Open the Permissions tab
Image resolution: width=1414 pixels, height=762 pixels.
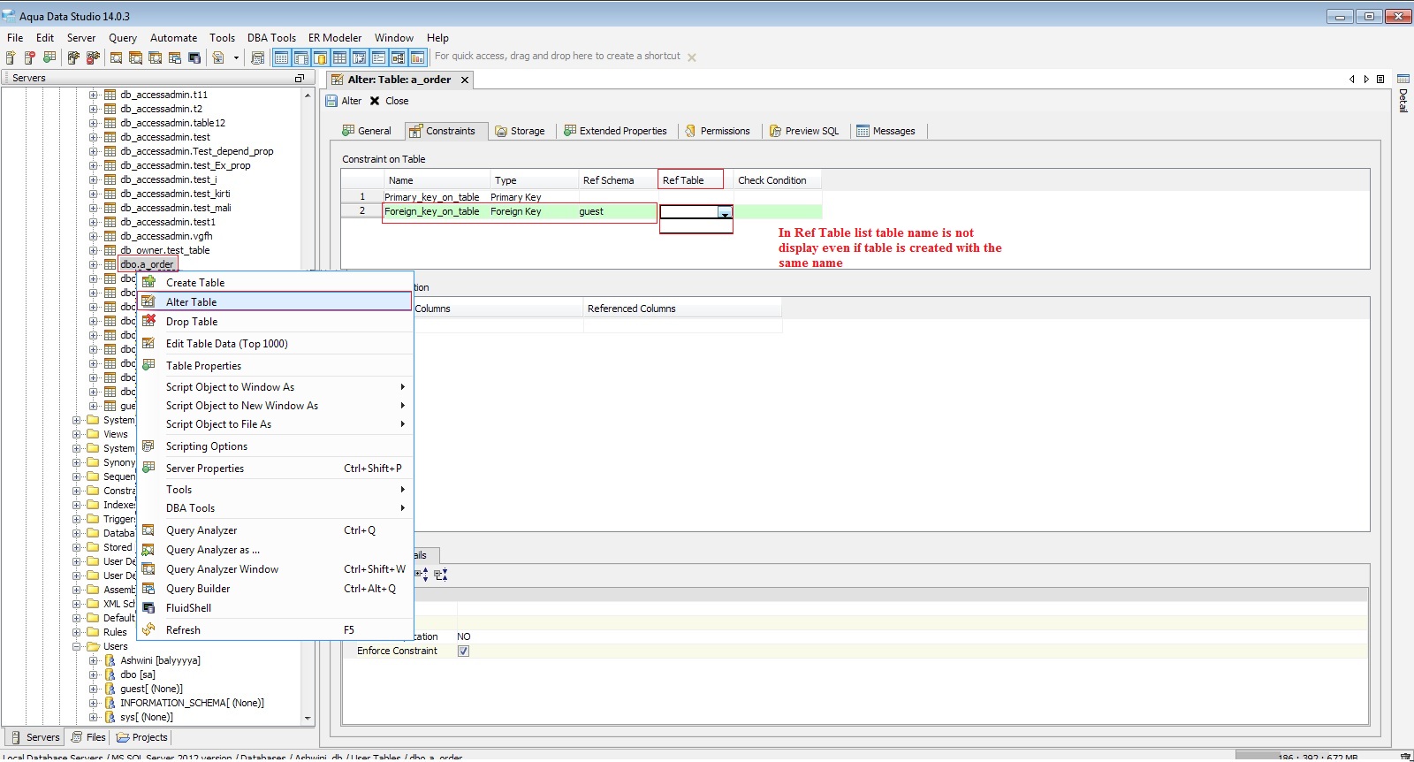[x=718, y=131]
